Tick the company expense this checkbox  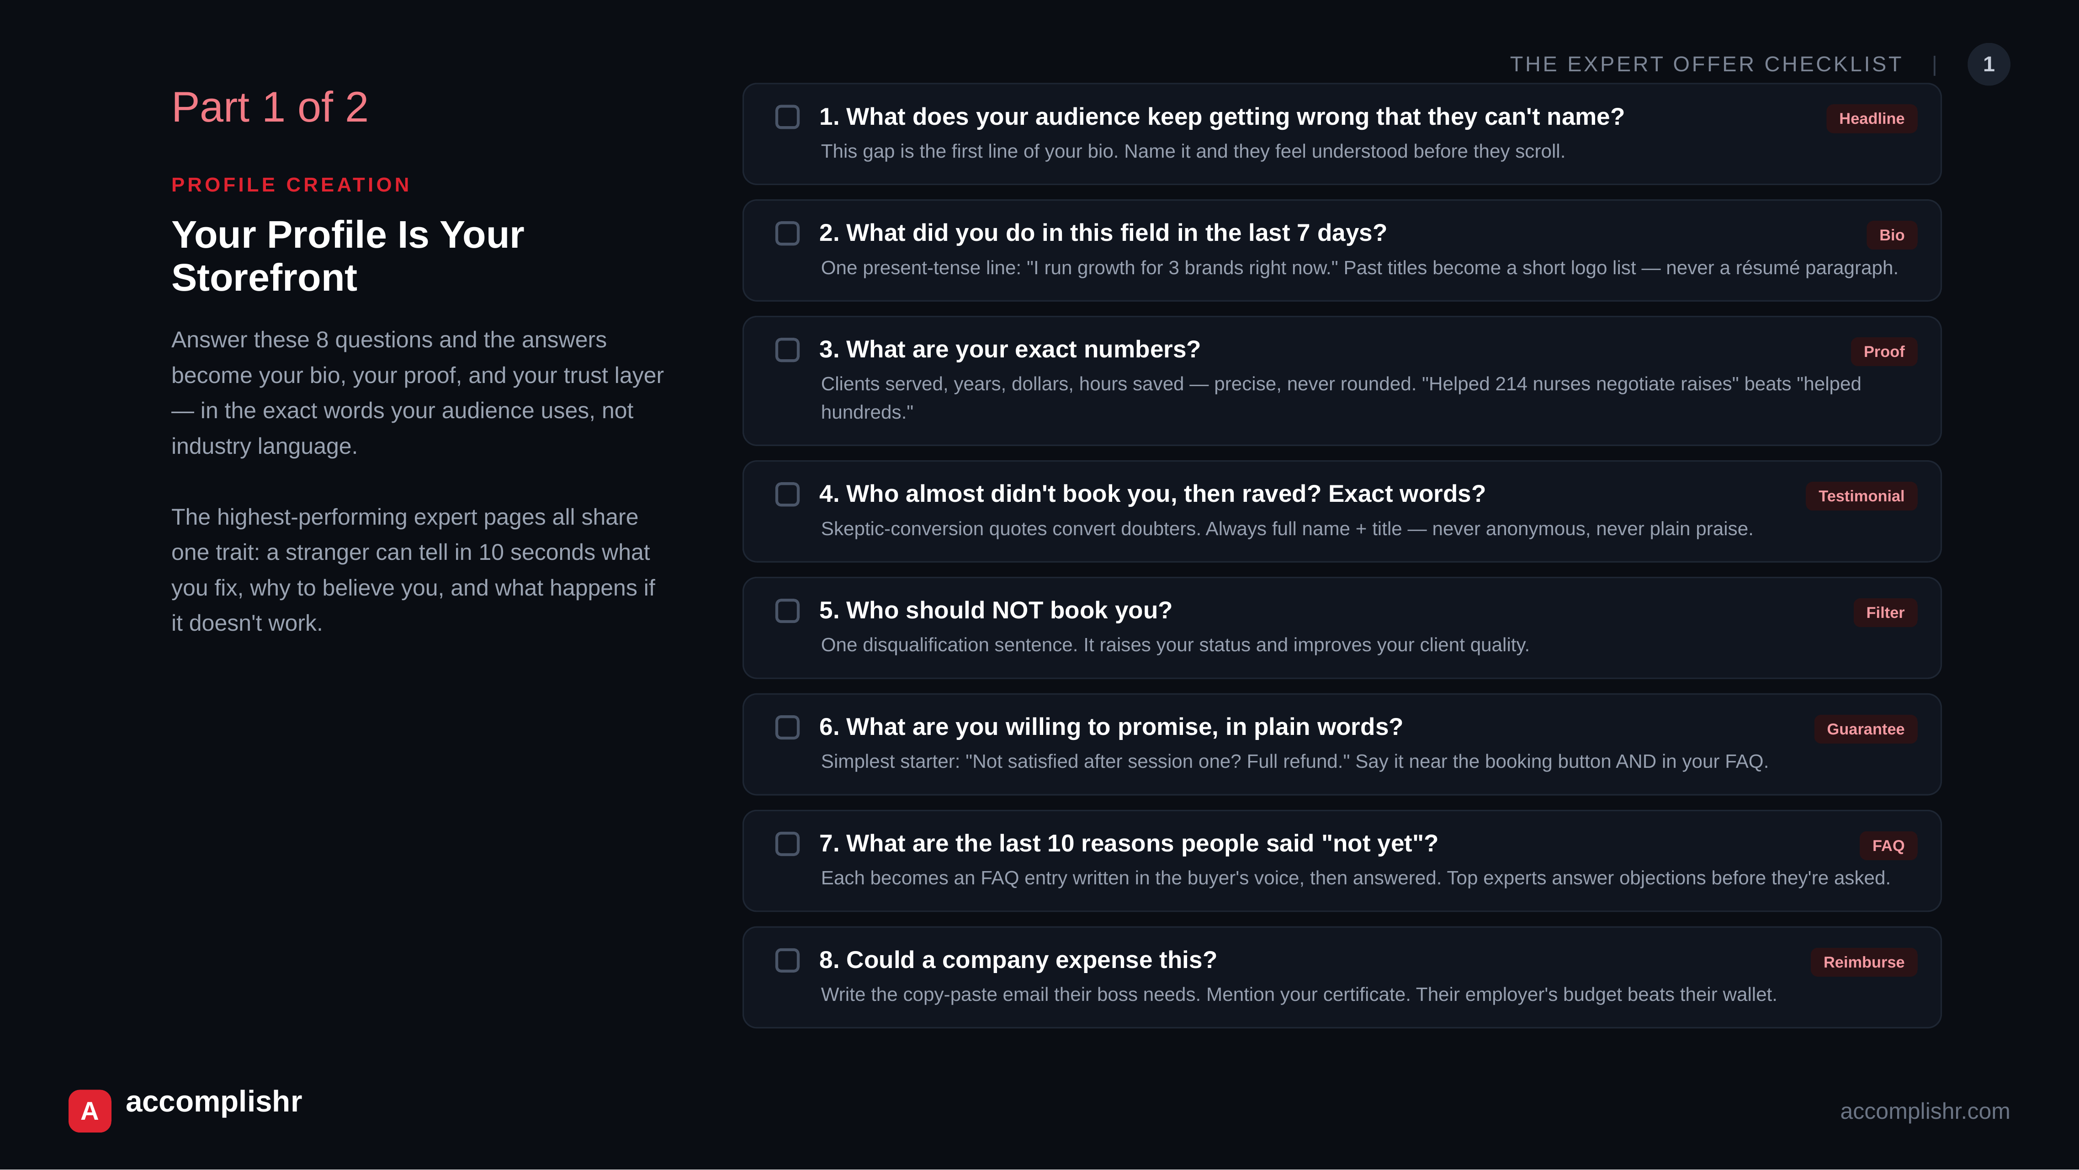click(787, 960)
